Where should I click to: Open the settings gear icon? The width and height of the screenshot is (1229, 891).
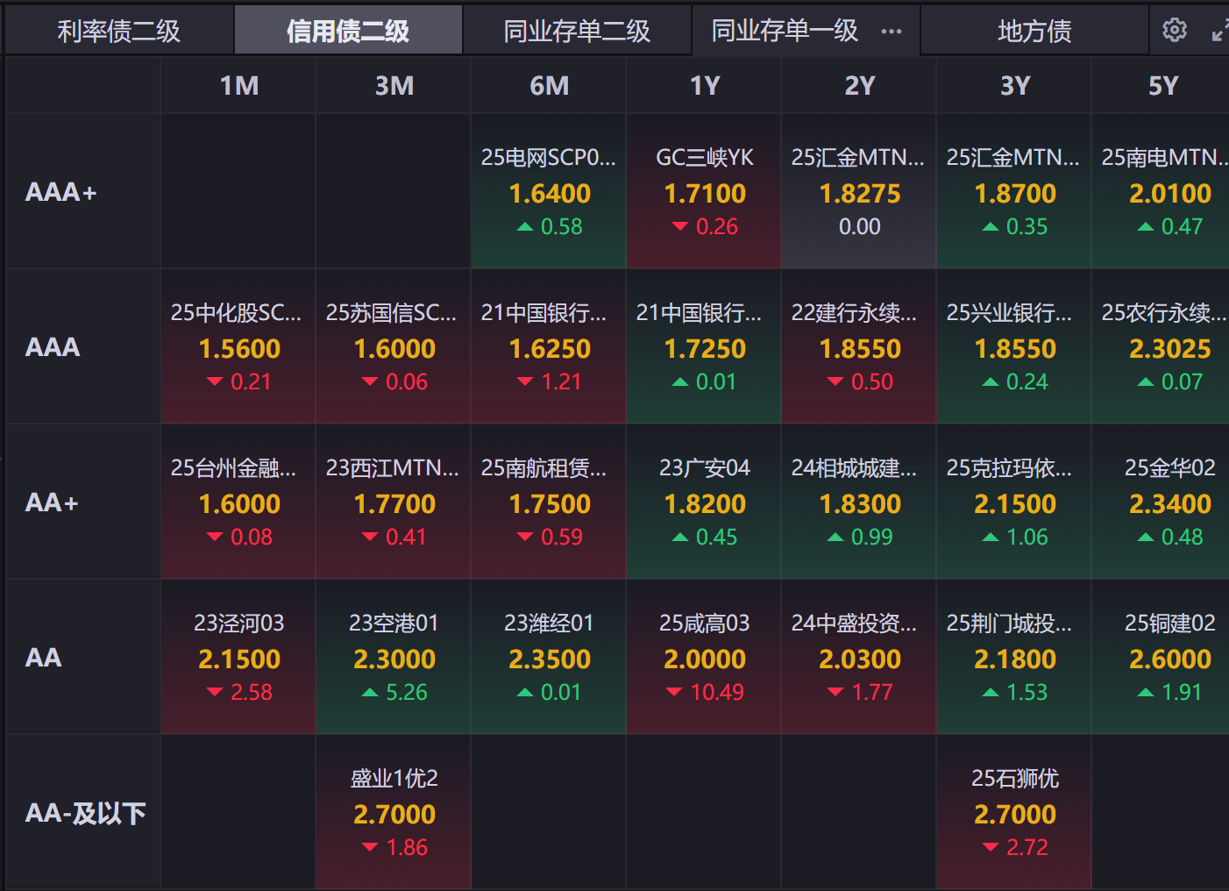pyautogui.click(x=1174, y=31)
